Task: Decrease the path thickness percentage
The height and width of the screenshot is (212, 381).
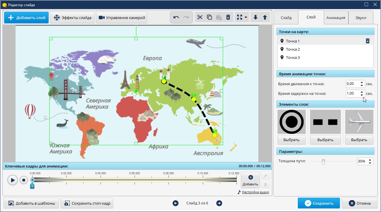Action: point(370,163)
